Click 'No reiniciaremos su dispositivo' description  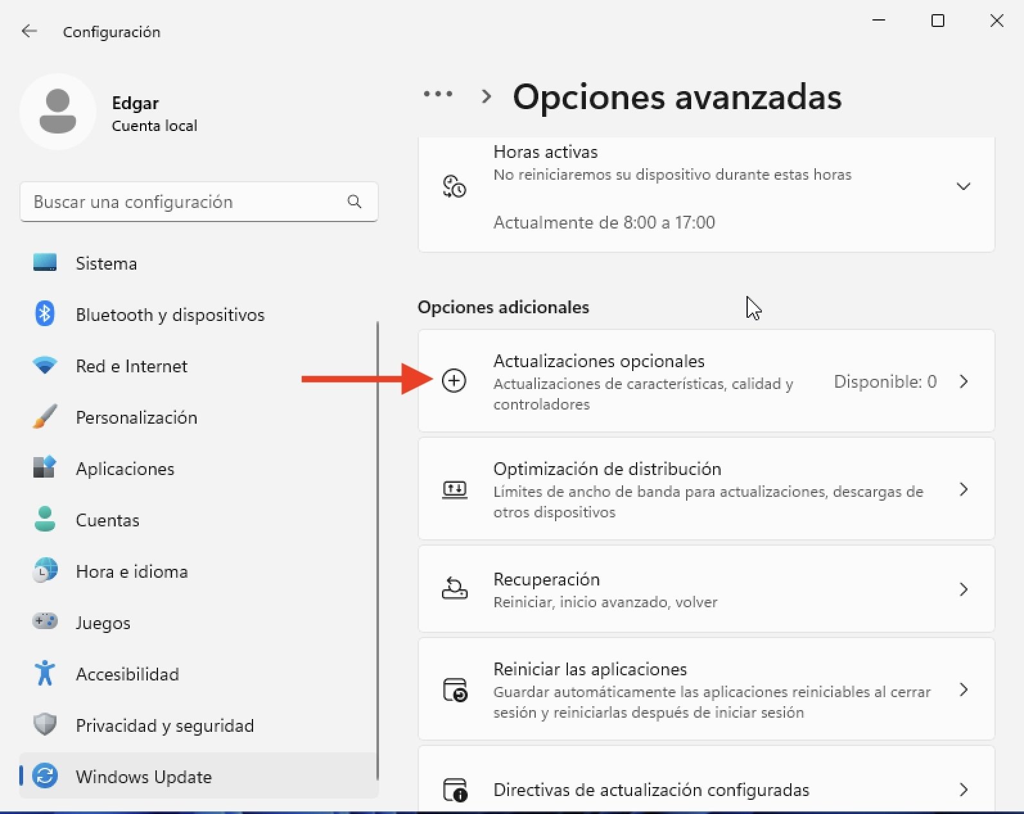click(672, 175)
